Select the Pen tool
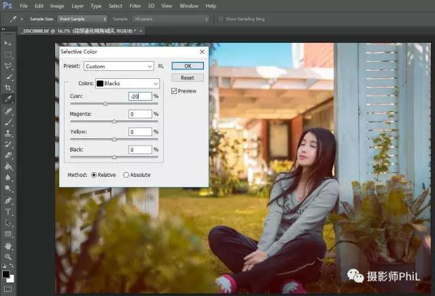Screen dimensions: 435x296 point(7,201)
